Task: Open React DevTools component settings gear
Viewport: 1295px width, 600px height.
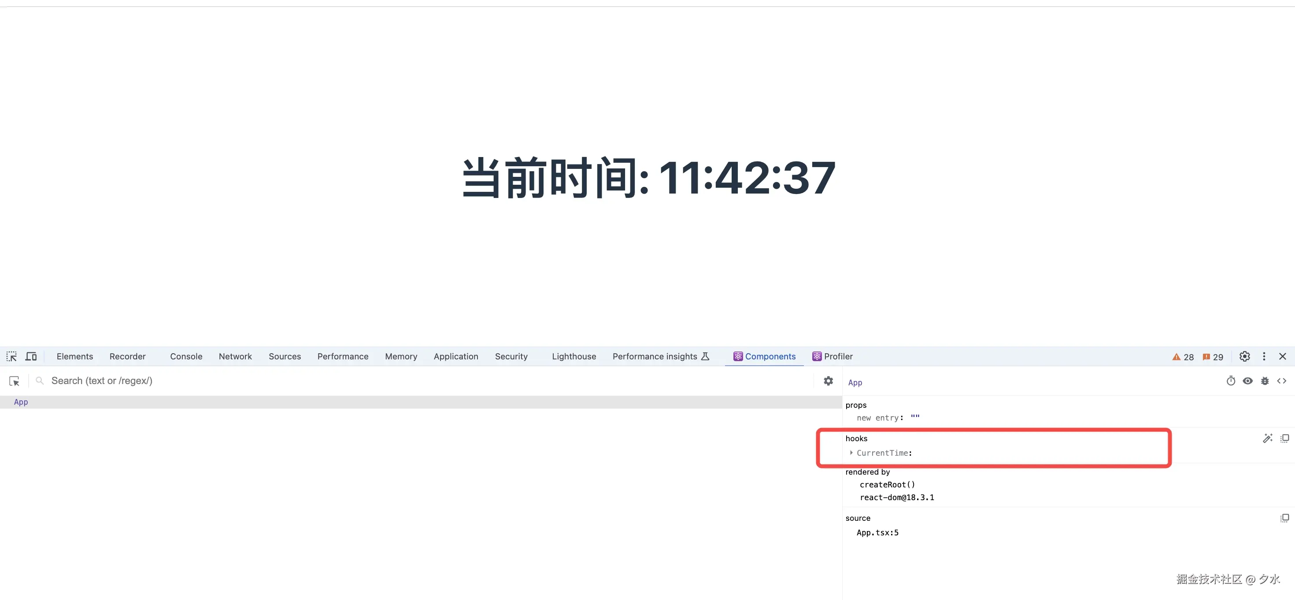Action: pyautogui.click(x=829, y=381)
